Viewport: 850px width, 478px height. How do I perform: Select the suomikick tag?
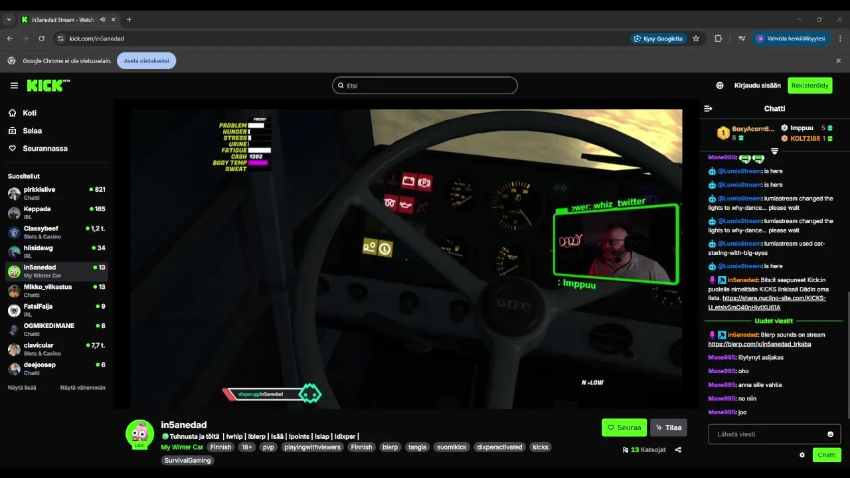point(452,447)
